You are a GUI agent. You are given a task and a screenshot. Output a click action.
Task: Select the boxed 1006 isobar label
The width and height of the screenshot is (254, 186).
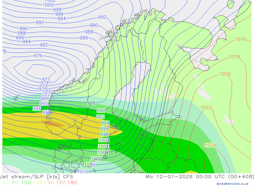click(x=97, y=159)
